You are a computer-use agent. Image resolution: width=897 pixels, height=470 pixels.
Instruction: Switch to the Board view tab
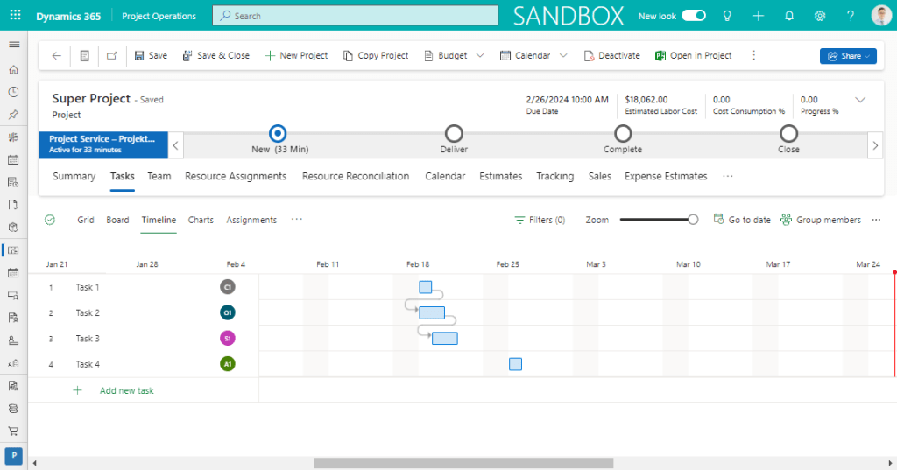117,220
